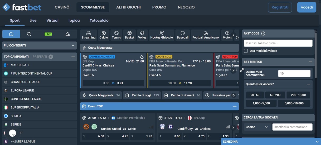Show live events via green LIVE badge
The height and width of the screenshot is (145, 321).
click(x=48, y=34)
